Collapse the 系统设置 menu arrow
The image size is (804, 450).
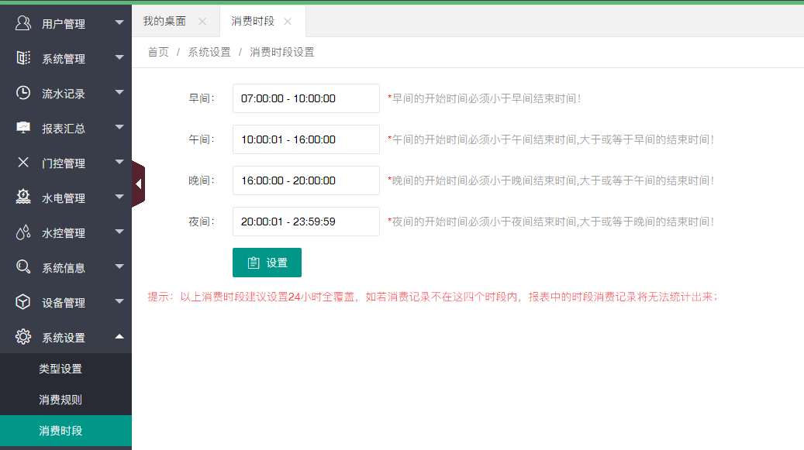pos(119,337)
